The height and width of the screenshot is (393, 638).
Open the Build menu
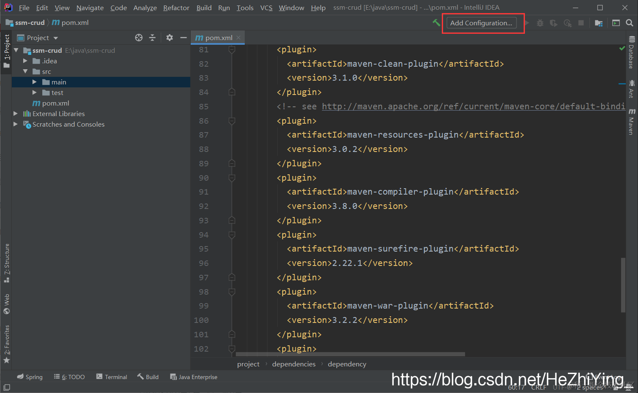(204, 8)
